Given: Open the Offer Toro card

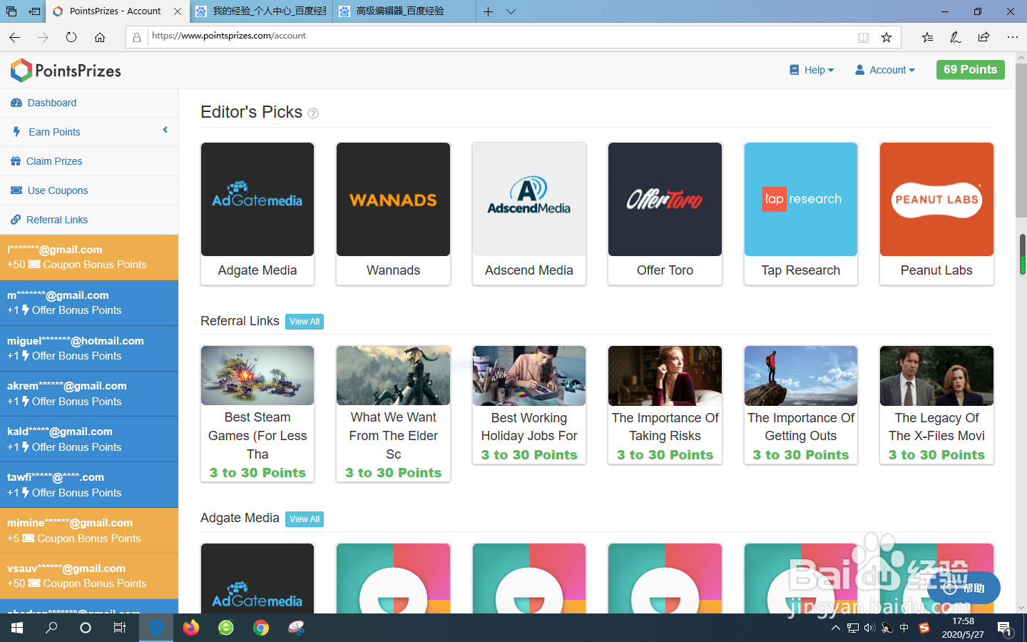Looking at the screenshot, I should (665, 213).
